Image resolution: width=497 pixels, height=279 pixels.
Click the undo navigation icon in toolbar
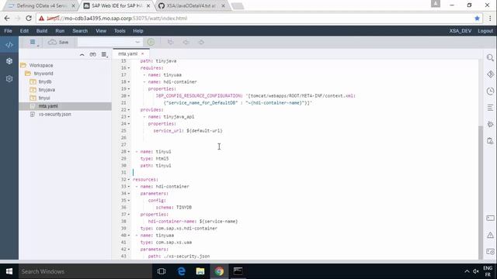pos(171,42)
